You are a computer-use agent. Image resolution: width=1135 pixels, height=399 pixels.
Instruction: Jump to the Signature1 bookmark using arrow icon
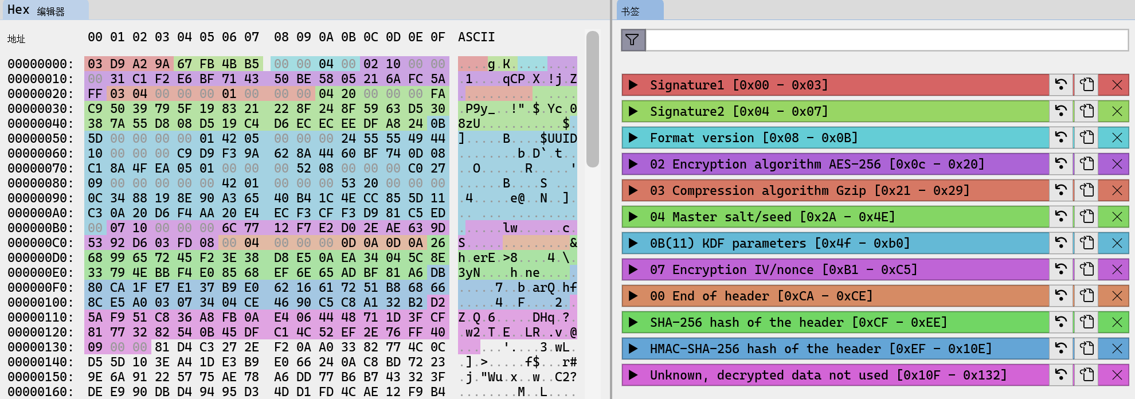[1061, 85]
